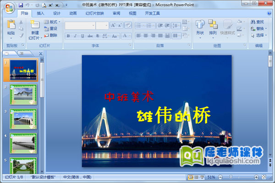Switch to the Developer ribbon tab
275x183 pixels.
pyautogui.click(x=152, y=13)
